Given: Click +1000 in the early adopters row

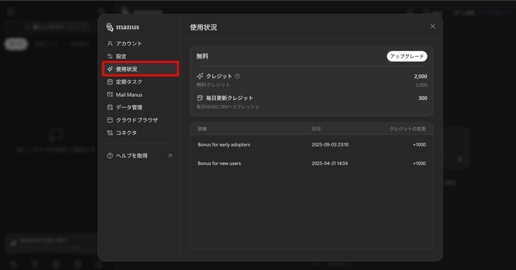Looking at the screenshot, I should coord(419,145).
